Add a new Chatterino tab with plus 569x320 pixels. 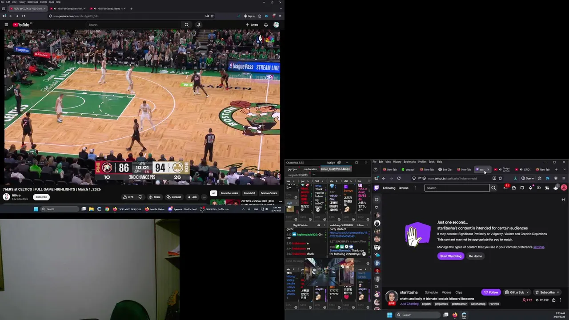point(313,175)
